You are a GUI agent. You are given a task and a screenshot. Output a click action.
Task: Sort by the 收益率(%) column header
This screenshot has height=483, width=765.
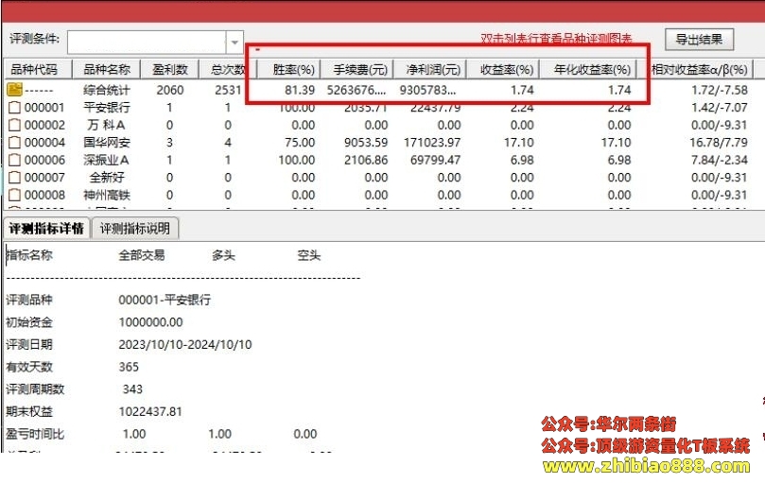503,70
